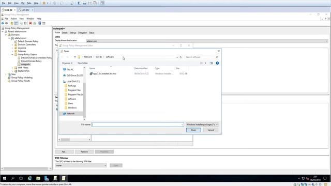
Task: Click the Open button in the dialog
Action: pyautogui.click(x=193, y=130)
